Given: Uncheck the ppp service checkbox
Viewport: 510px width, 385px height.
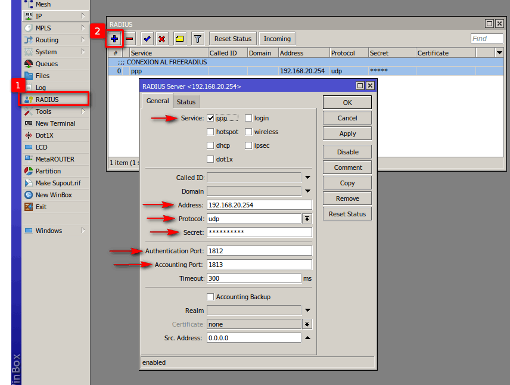Looking at the screenshot, I should 210,118.
